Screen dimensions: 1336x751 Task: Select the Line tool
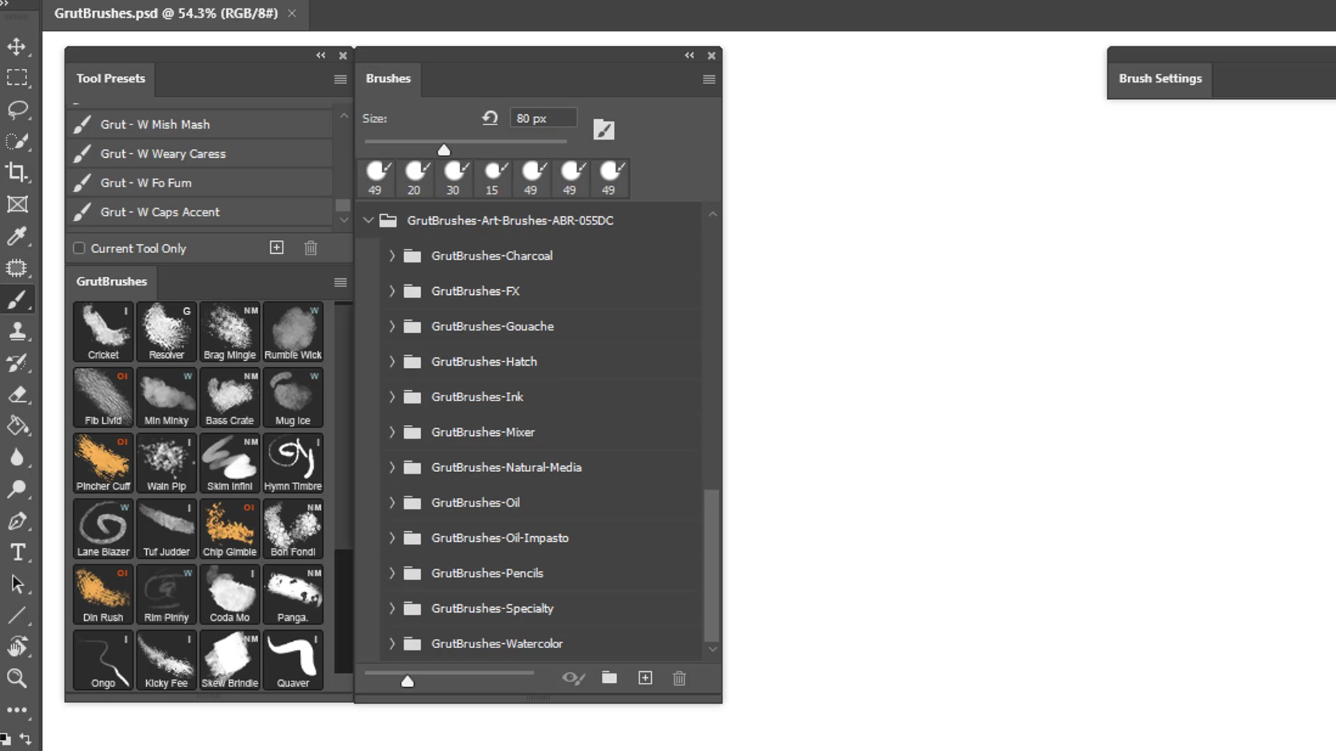pos(17,615)
